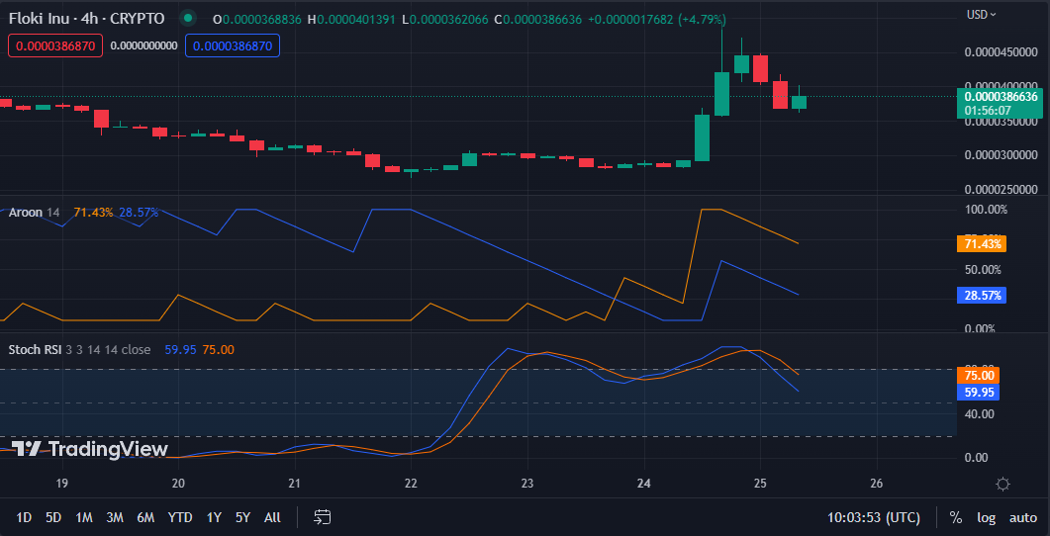Screen dimensions: 1050x536
Task: Click the Stoch RSI 75.00 orange value tag
Action: click(979, 376)
